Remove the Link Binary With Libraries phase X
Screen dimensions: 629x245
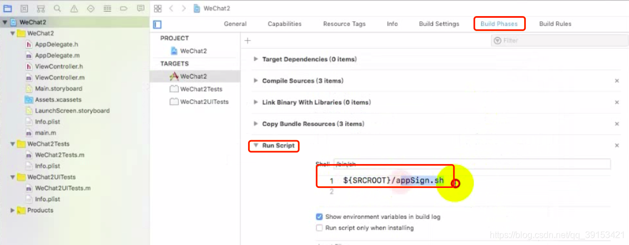[x=617, y=103]
